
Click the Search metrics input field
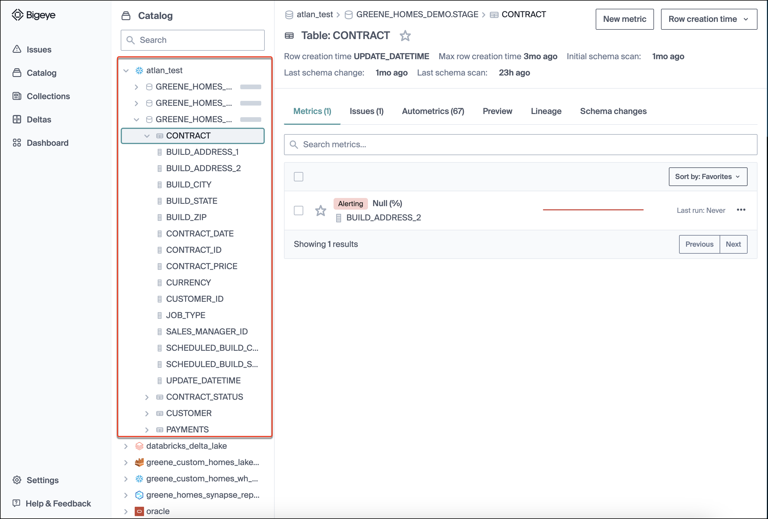click(x=520, y=144)
